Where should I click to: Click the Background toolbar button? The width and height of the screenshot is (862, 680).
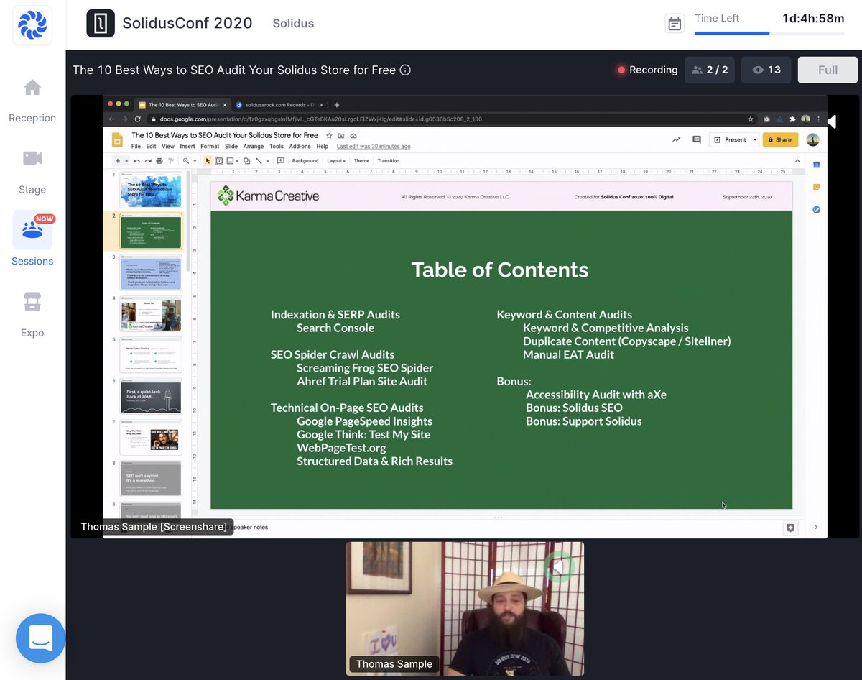click(305, 161)
